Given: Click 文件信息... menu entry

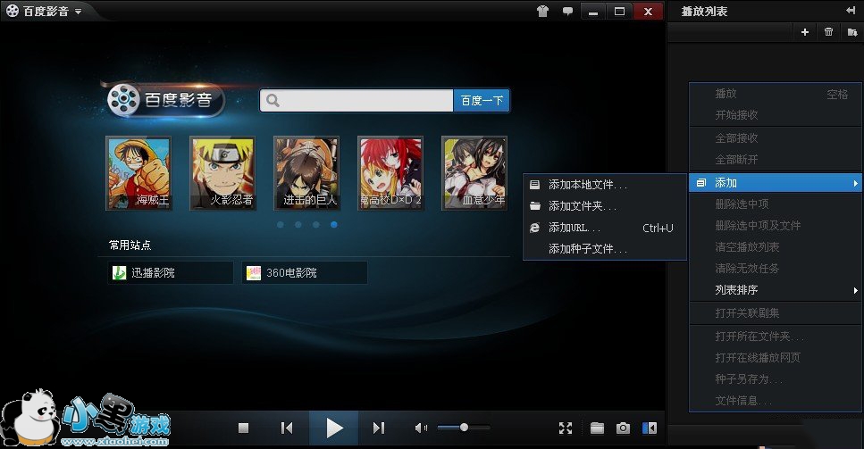Looking at the screenshot, I should click(x=776, y=401).
